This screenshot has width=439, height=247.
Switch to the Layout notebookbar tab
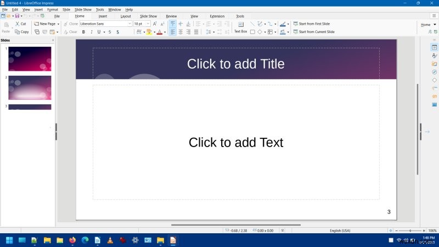point(126,16)
